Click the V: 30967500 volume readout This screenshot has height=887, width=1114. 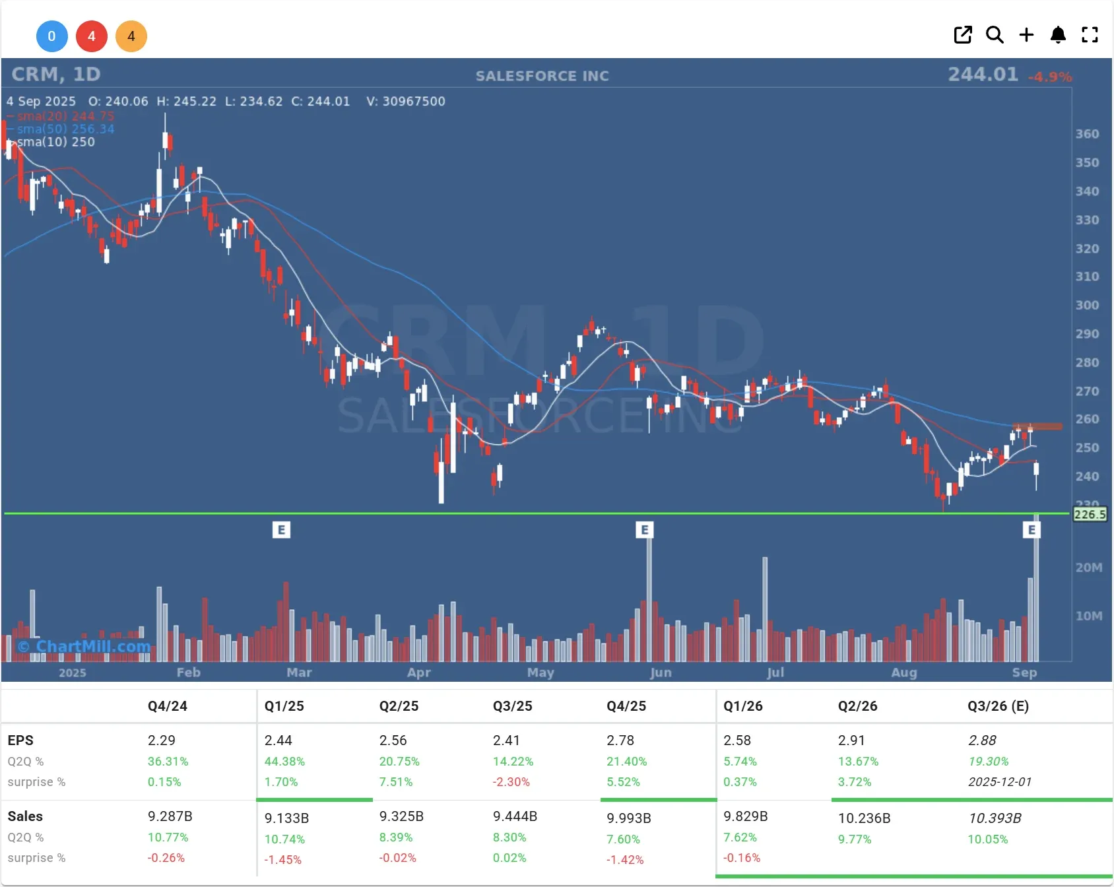coord(406,102)
